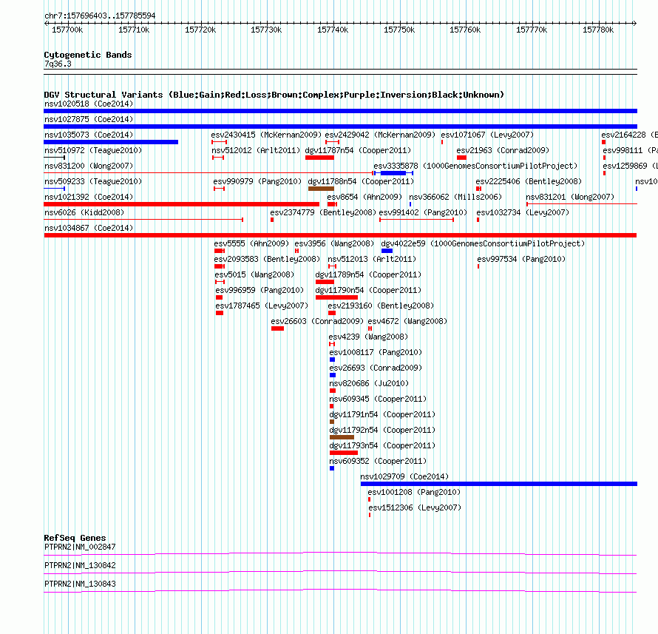Click the nsv831201 (Wong2007) label

point(570,197)
